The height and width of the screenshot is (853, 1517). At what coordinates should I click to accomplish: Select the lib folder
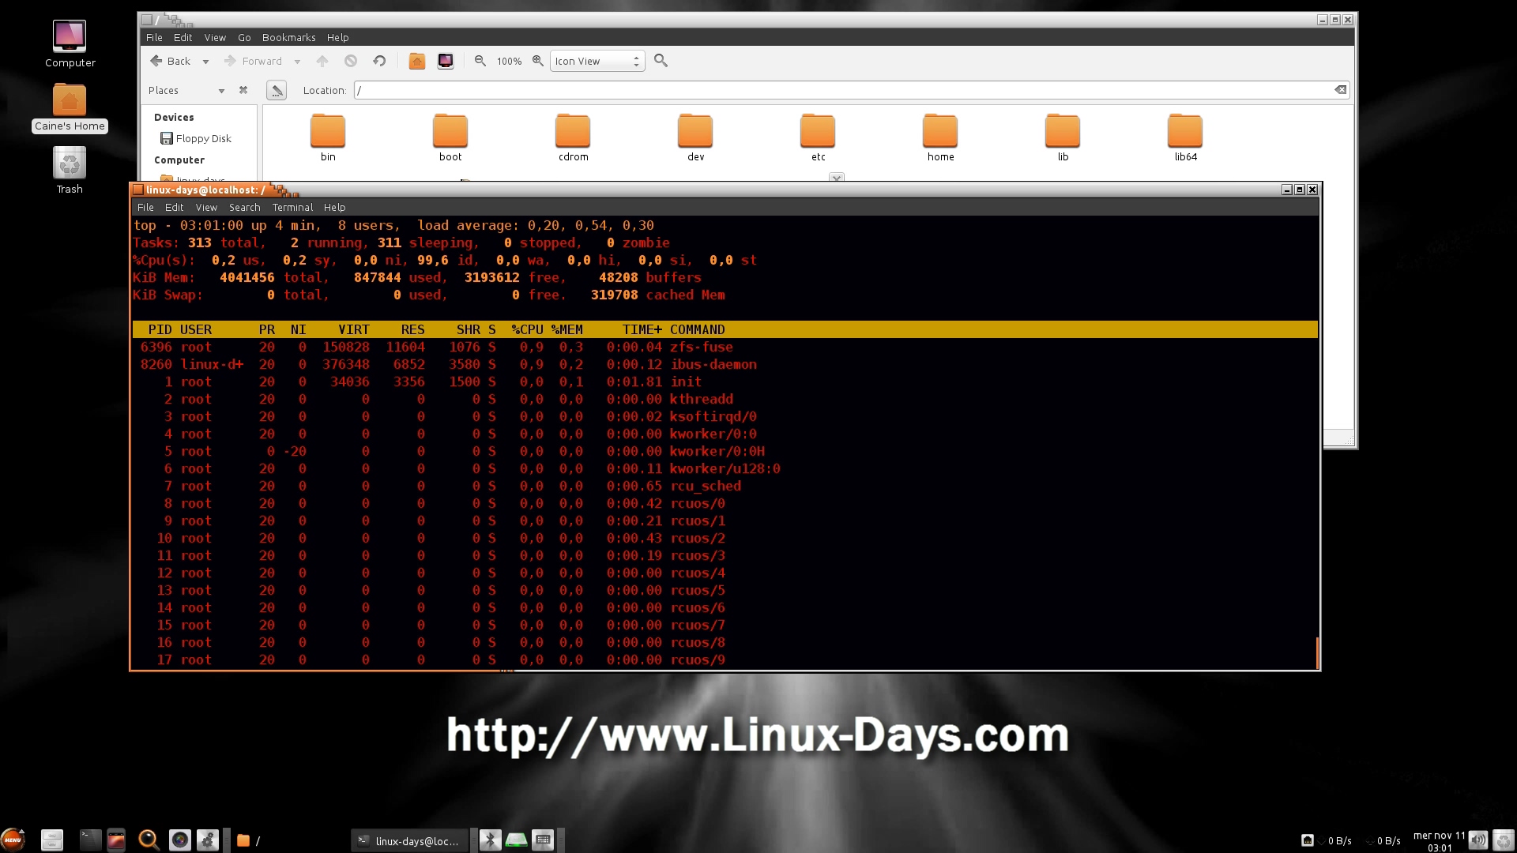tap(1063, 137)
